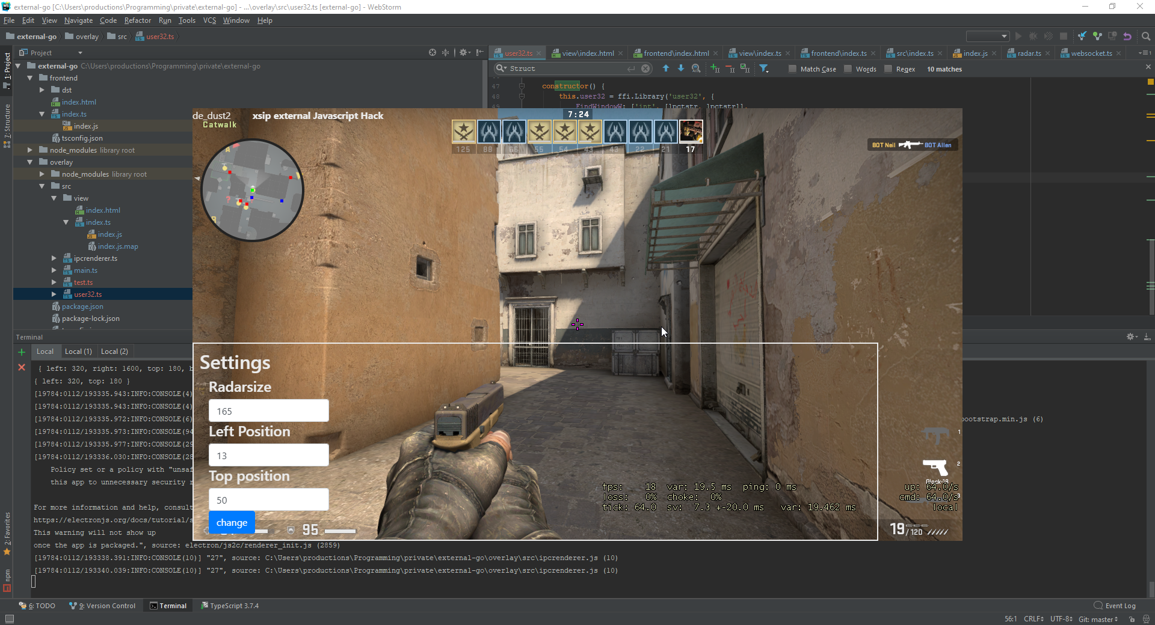Open the Refactor menu
The width and height of the screenshot is (1155, 625).
(x=138, y=20)
